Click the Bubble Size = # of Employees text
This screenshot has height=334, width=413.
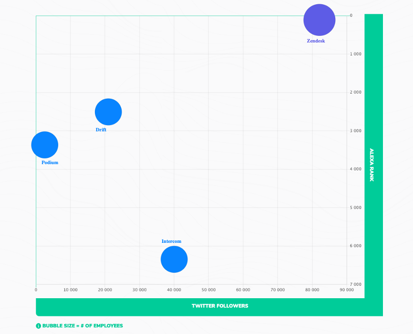pos(83,326)
